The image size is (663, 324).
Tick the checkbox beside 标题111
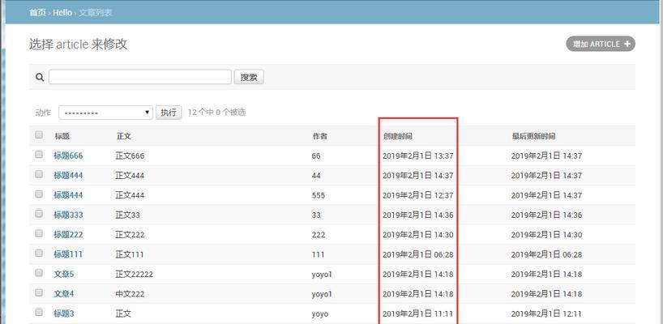(x=39, y=253)
